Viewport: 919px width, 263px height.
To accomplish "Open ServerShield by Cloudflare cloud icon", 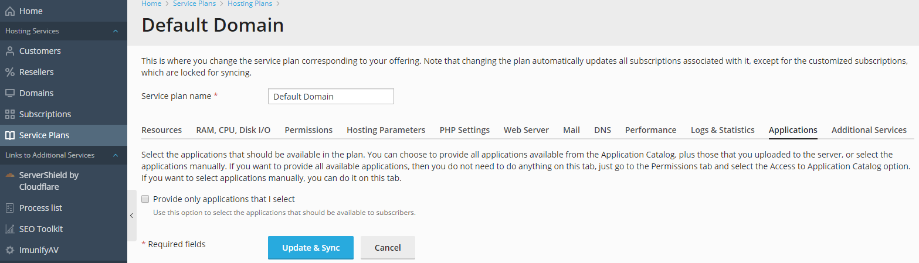I will click(x=10, y=175).
